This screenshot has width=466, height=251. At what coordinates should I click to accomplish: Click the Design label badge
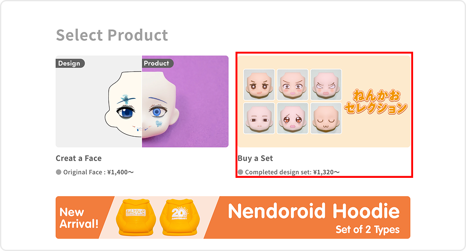[70, 63]
